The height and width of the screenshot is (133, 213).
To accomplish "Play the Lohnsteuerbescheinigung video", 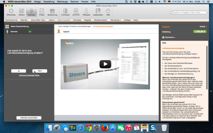I will 105,64.
